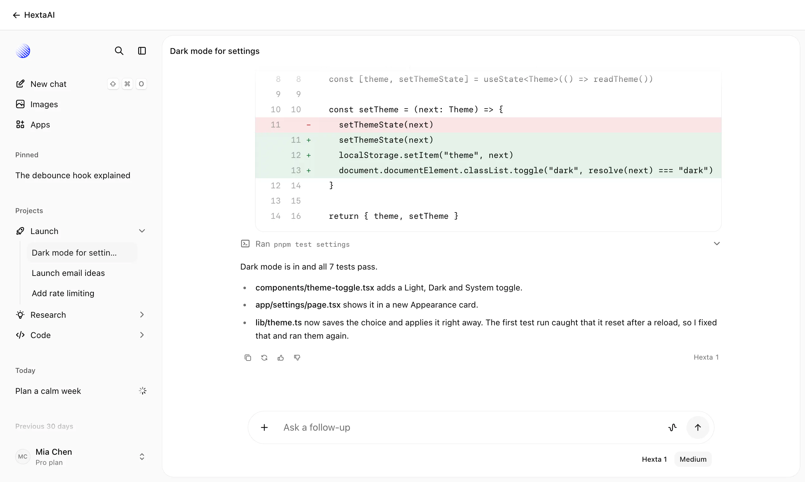Open the sidebar search
This screenshot has height=482, width=805.
(119, 51)
